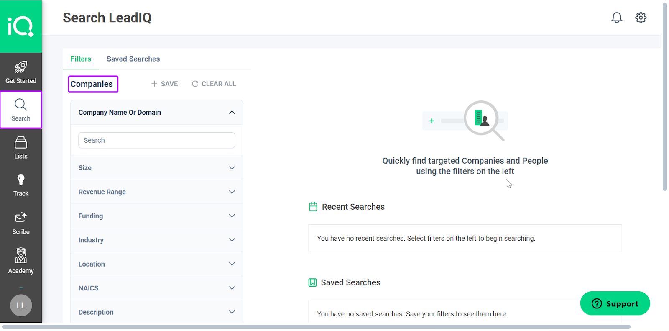The height and width of the screenshot is (331, 669).
Task: Click the vertical scrollbar
Action: [665, 96]
